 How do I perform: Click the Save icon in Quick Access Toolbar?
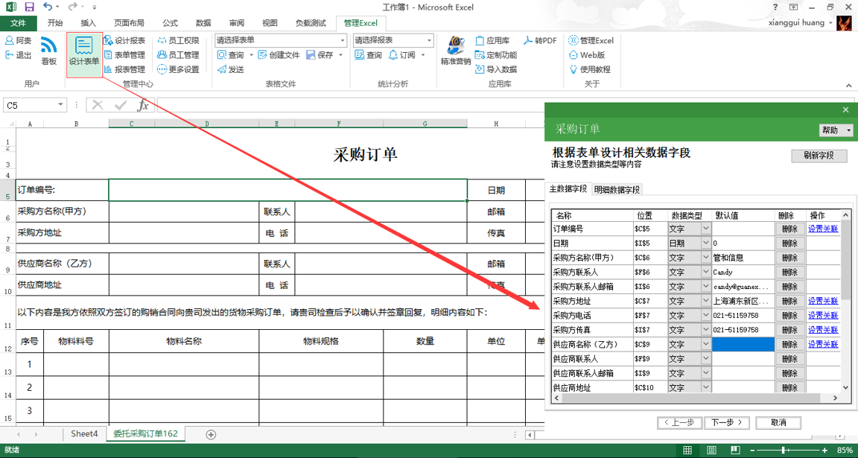pyautogui.click(x=30, y=7)
